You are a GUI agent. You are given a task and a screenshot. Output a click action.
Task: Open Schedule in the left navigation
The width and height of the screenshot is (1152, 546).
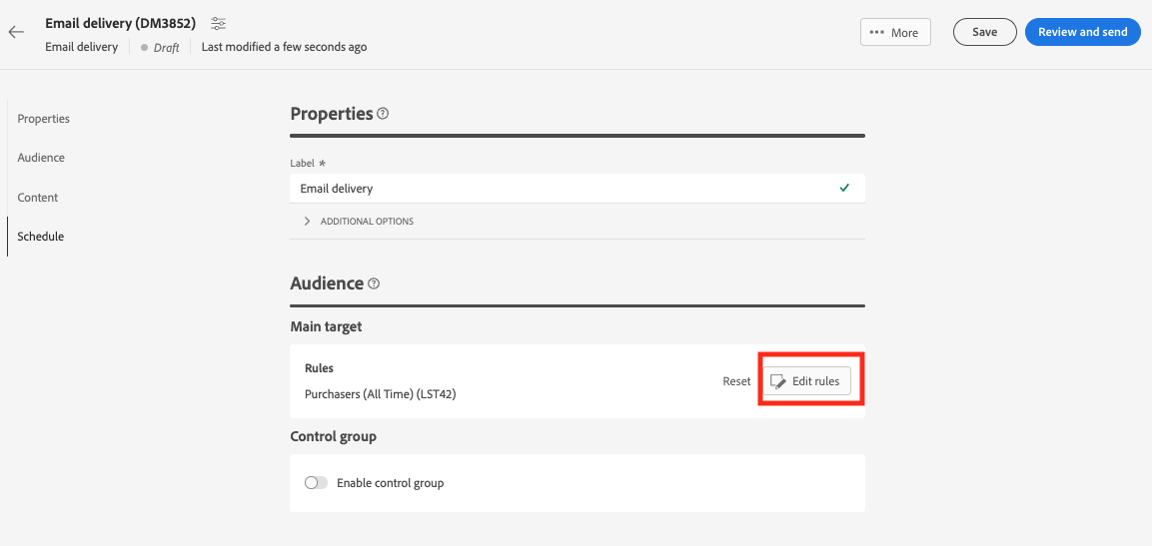(x=41, y=237)
